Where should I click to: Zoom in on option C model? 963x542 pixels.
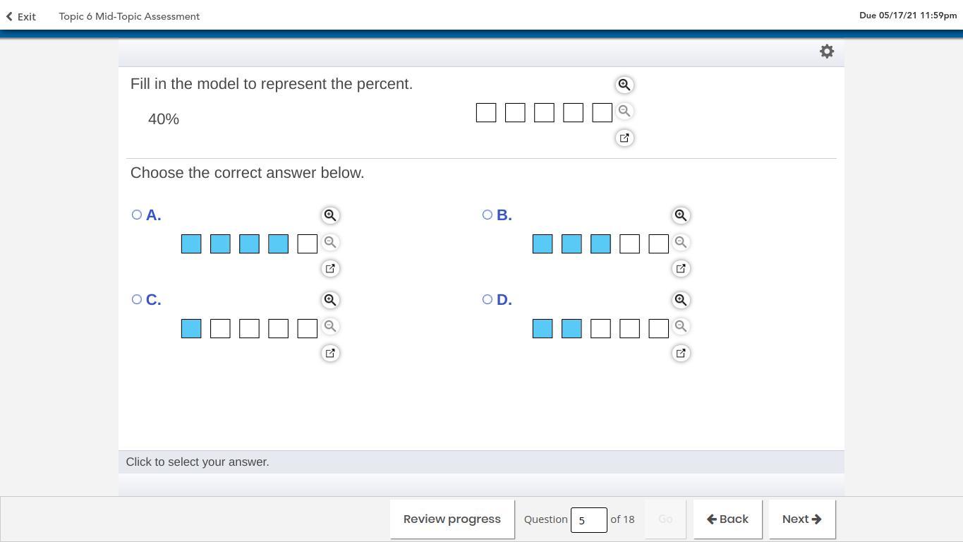(x=330, y=300)
